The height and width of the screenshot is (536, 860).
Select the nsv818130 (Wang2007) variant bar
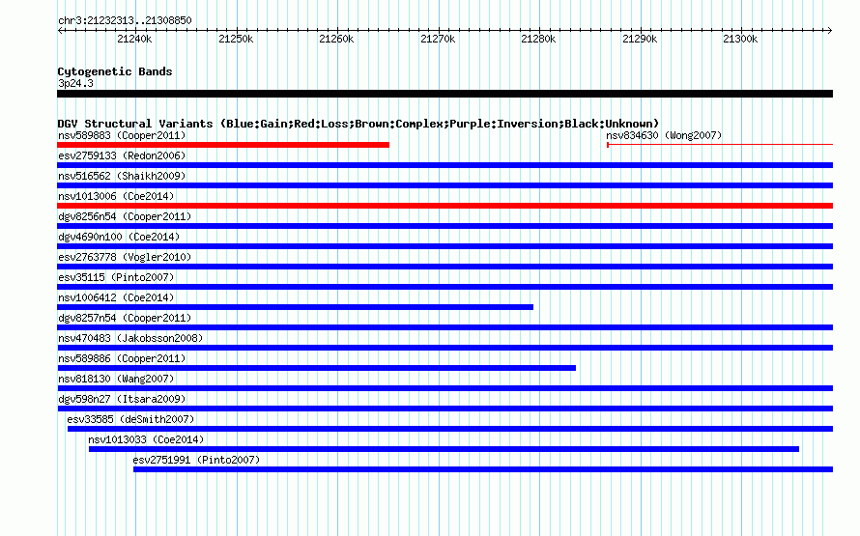point(444,388)
